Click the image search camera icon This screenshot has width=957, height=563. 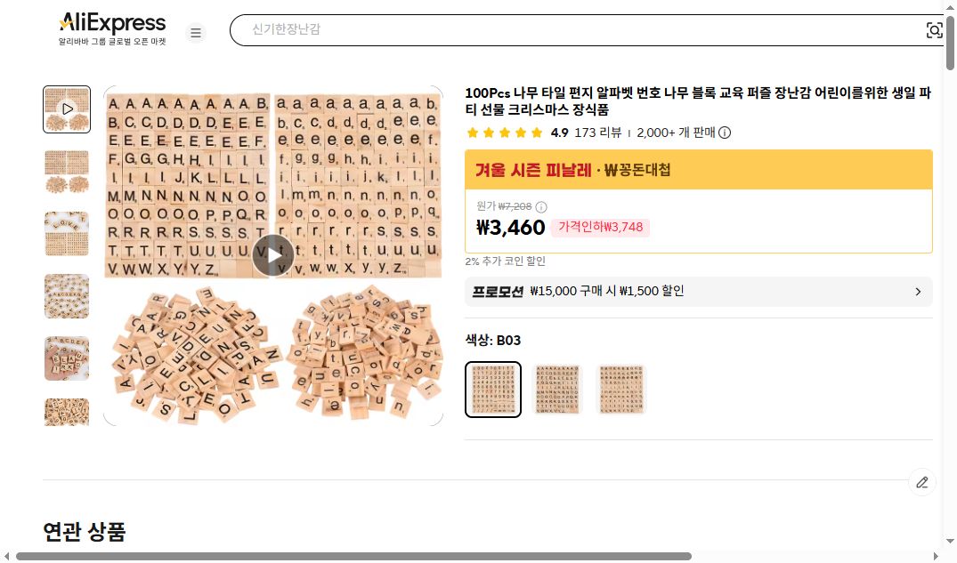click(934, 29)
